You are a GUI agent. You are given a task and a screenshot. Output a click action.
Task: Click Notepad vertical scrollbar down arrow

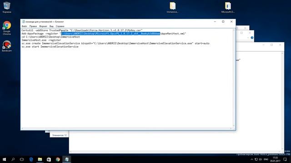pos(234,125)
